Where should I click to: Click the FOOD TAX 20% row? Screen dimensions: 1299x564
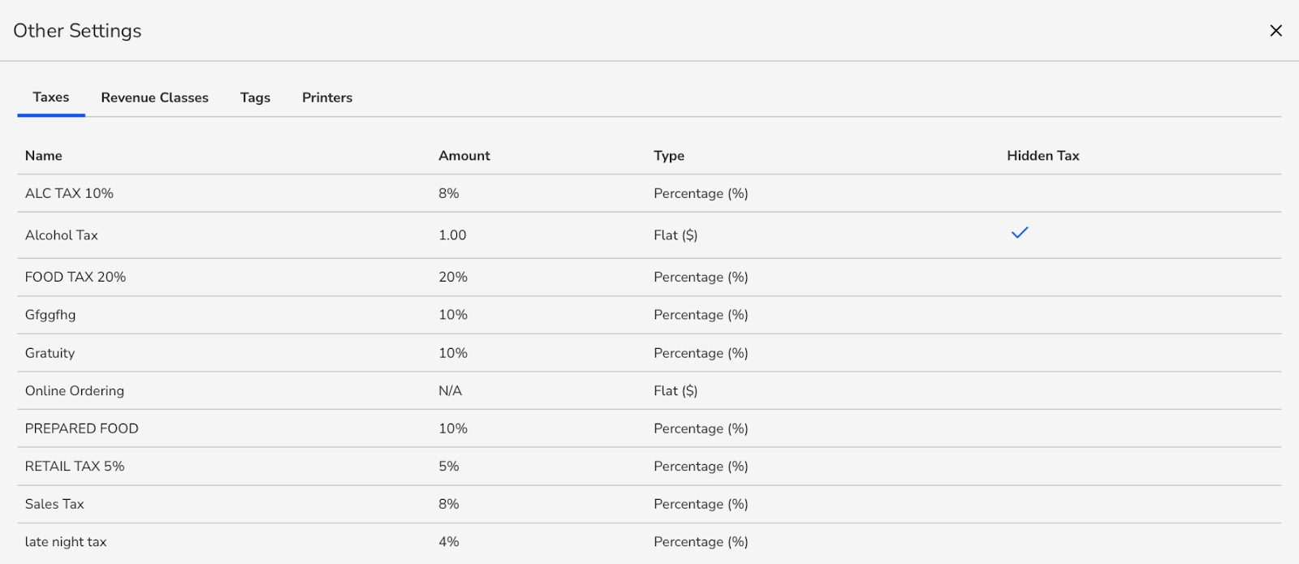tap(76, 277)
